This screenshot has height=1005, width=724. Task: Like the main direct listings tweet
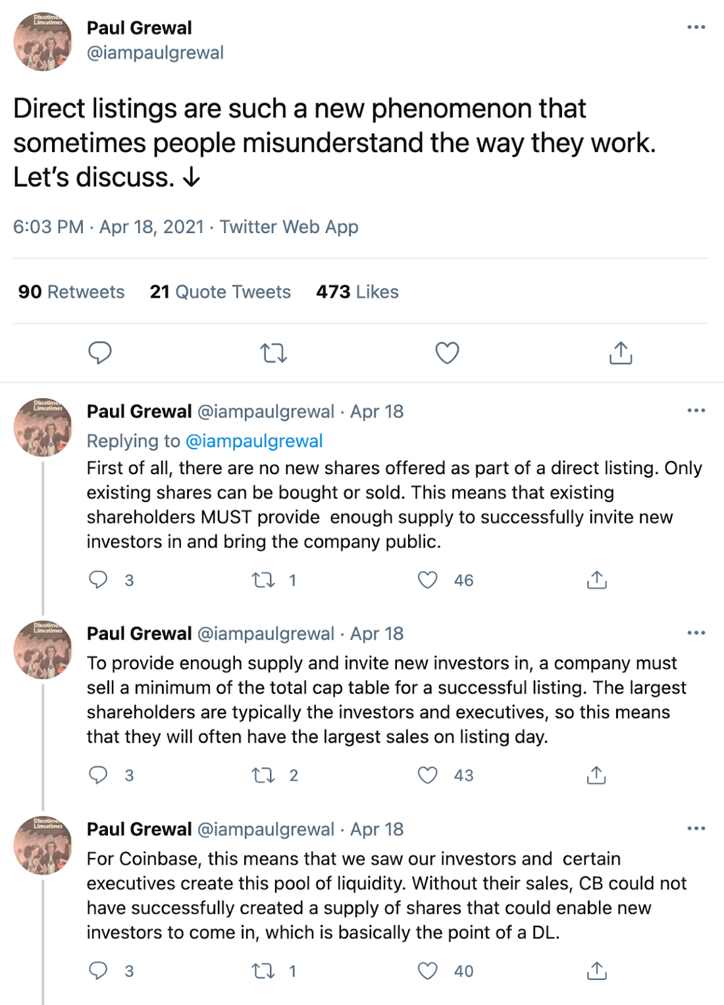(448, 353)
